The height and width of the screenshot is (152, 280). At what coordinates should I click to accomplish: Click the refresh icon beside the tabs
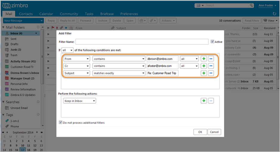(274, 14)
